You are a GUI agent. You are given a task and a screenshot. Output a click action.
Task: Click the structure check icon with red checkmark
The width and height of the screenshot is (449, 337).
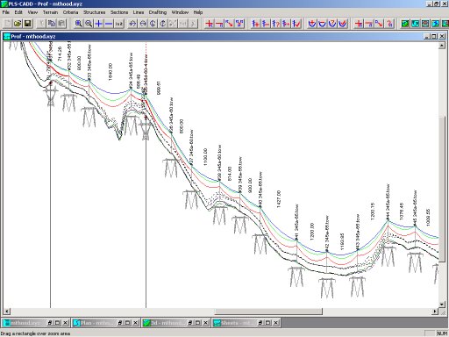coord(296,24)
